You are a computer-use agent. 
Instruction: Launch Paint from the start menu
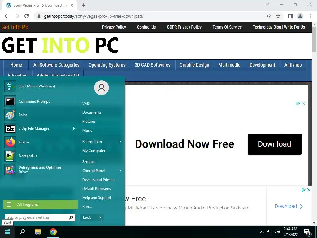(40, 115)
